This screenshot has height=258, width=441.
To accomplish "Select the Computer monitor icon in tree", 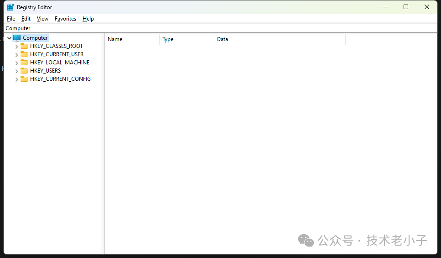I will 17,38.
